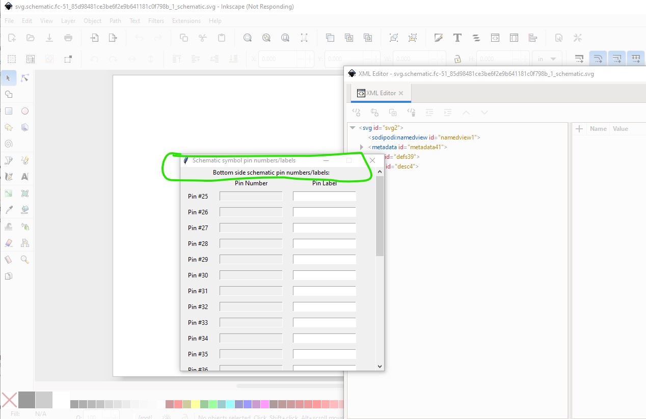Select the Star polygon tool

pos(9,127)
